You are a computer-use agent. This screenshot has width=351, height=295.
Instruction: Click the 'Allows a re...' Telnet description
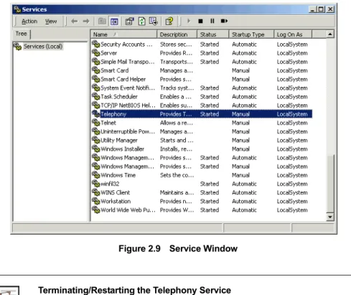(177, 123)
